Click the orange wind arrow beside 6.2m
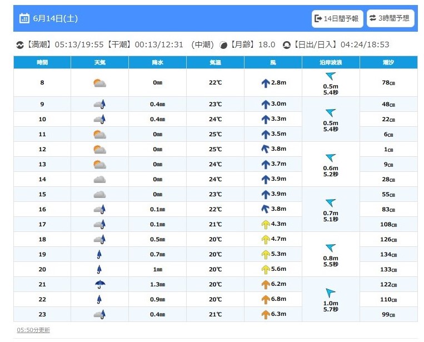The height and width of the screenshot is (342, 424). (x=266, y=285)
